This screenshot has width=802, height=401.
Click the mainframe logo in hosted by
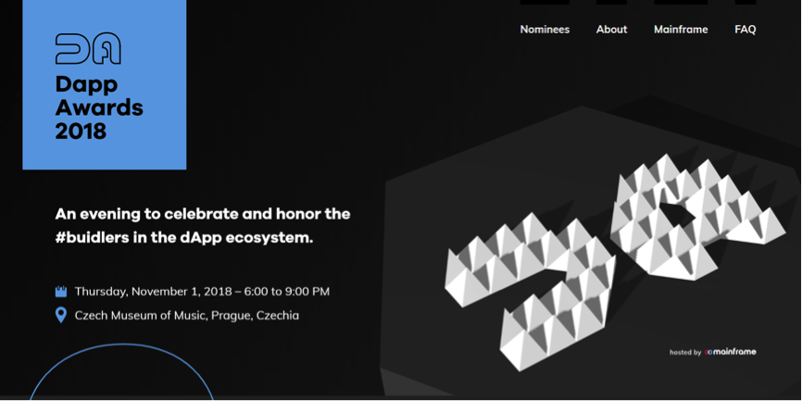pos(730,351)
